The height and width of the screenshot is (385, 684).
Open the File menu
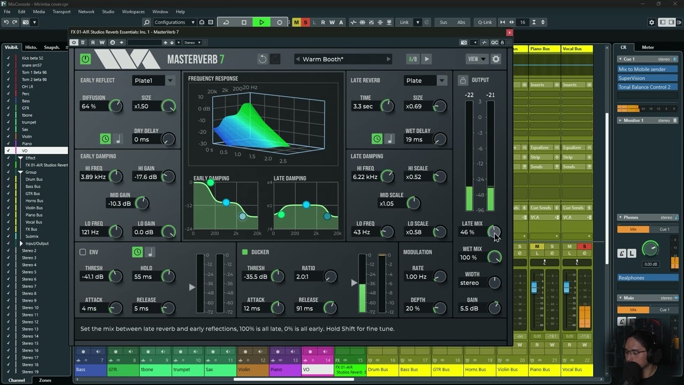tap(7, 11)
